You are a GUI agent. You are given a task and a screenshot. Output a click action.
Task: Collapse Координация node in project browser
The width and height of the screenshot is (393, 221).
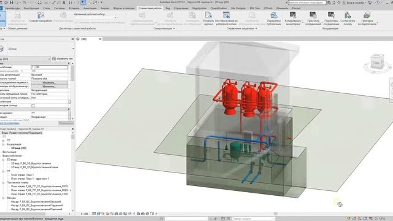3,144
